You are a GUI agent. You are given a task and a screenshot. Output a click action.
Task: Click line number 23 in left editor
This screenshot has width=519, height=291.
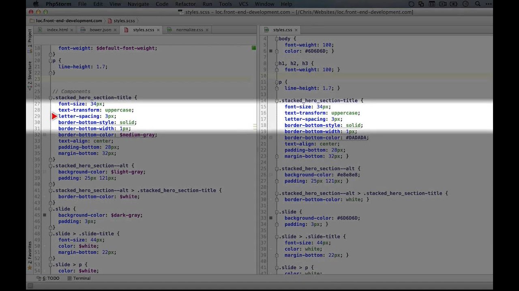click(x=37, y=79)
